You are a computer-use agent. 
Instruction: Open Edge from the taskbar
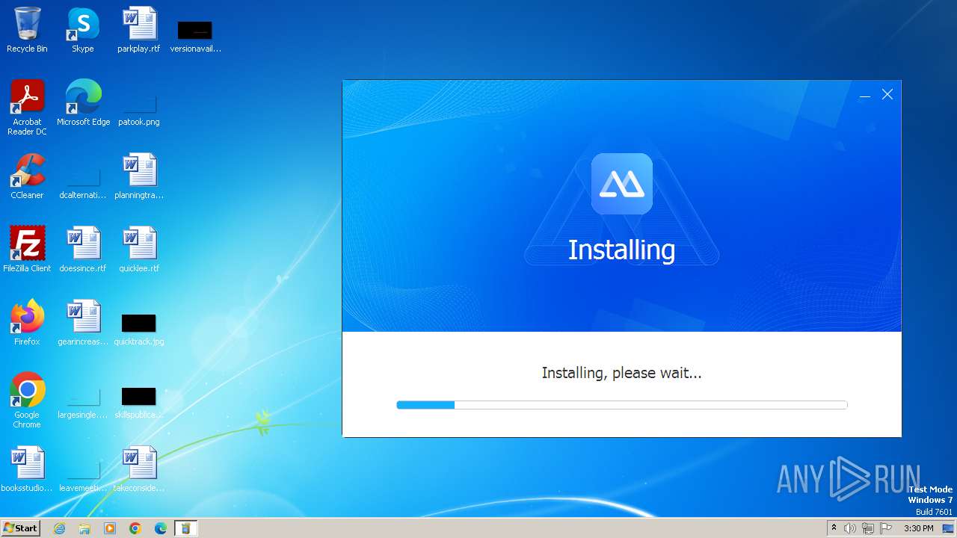[x=161, y=528]
